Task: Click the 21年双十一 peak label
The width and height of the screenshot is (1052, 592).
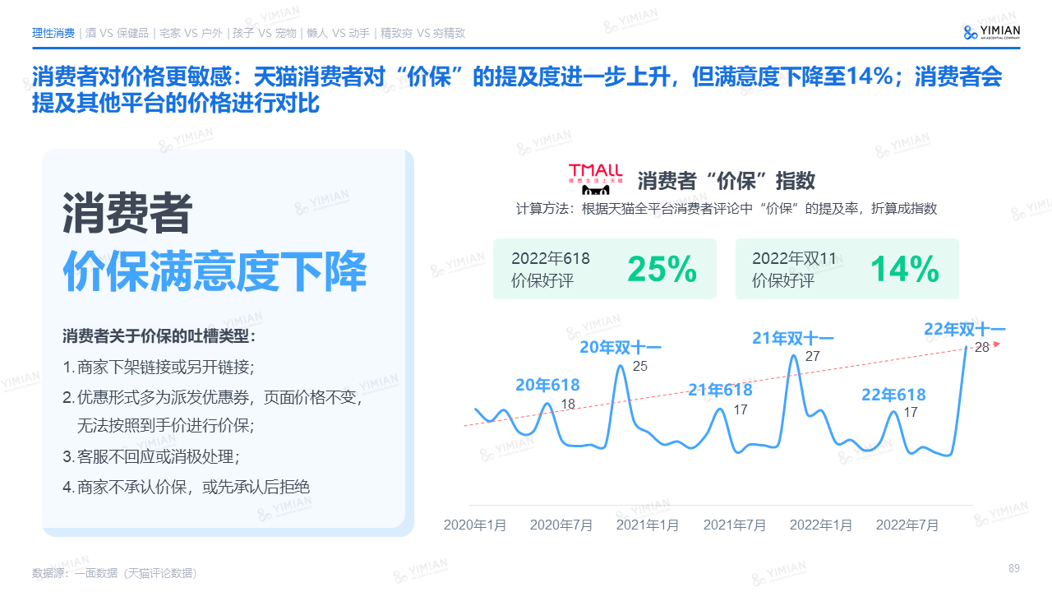Action: click(x=793, y=338)
